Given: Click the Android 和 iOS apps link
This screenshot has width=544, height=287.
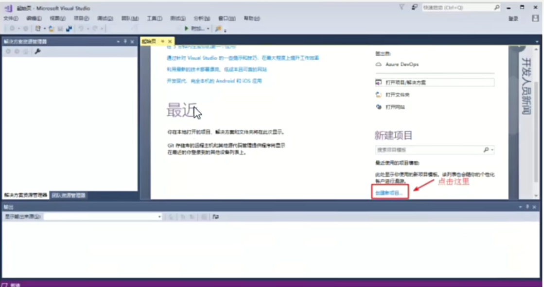Looking at the screenshot, I should (x=214, y=81).
